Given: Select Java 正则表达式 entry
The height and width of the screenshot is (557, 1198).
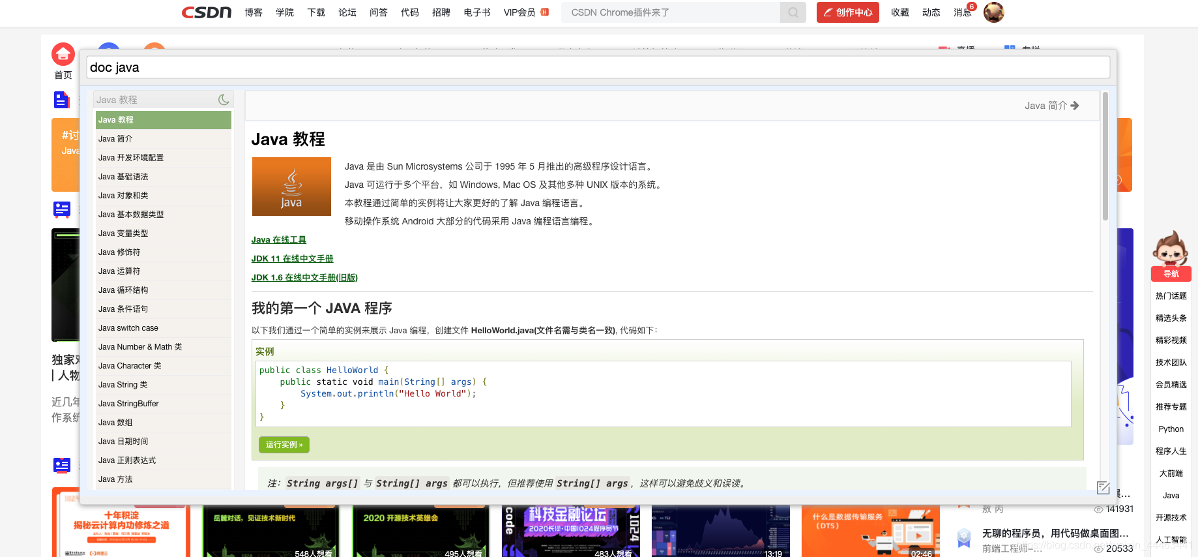Looking at the screenshot, I should pyautogui.click(x=164, y=460).
